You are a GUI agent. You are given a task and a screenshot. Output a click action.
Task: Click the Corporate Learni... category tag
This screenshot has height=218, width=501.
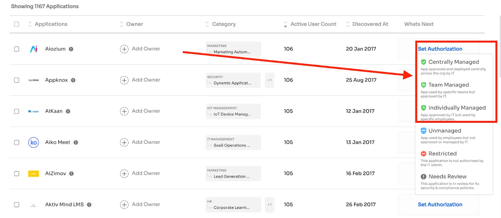point(233,205)
